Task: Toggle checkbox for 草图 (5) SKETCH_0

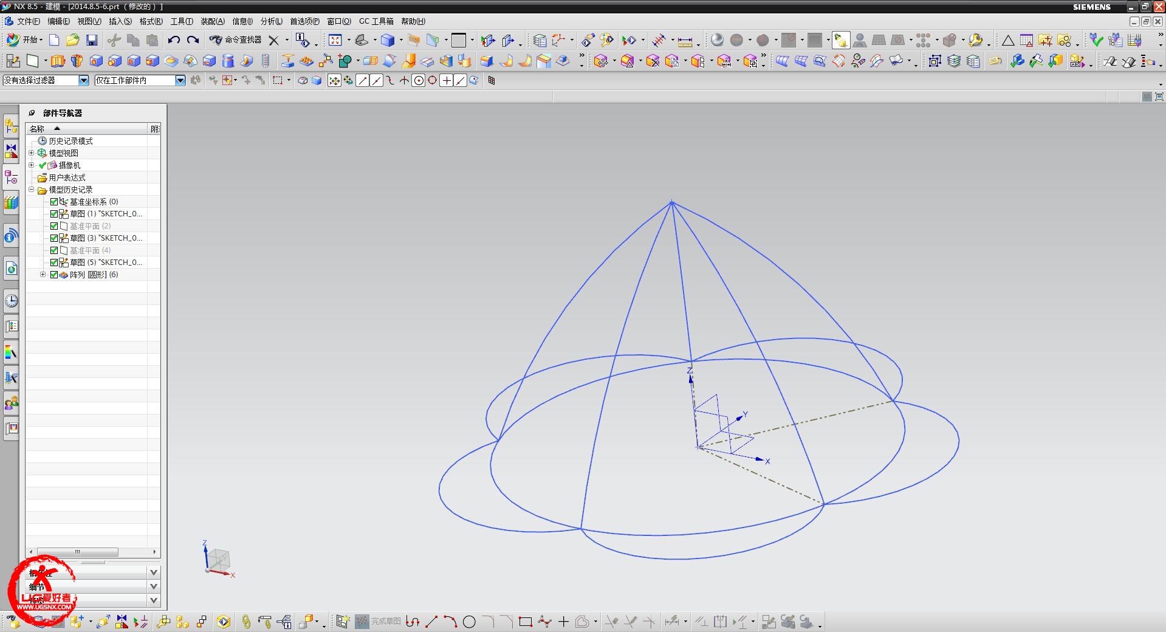Action: click(x=54, y=263)
